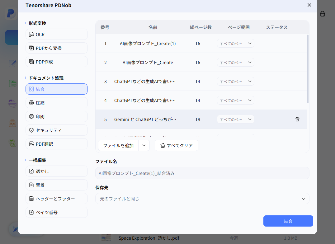Click 名前 column header
The width and height of the screenshot is (335, 244).
tap(153, 27)
